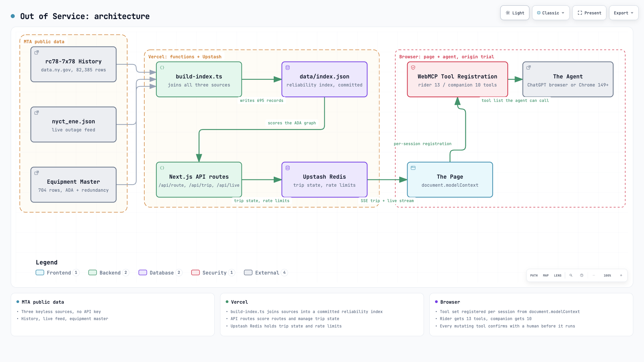
Task: Click the code brackets icon on Next.js API routes
Action: point(162,168)
